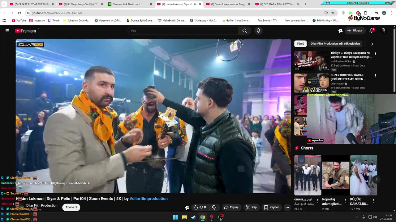Like the video with thumbs up
The width and height of the screenshot is (396, 222).
[x=200, y=208]
